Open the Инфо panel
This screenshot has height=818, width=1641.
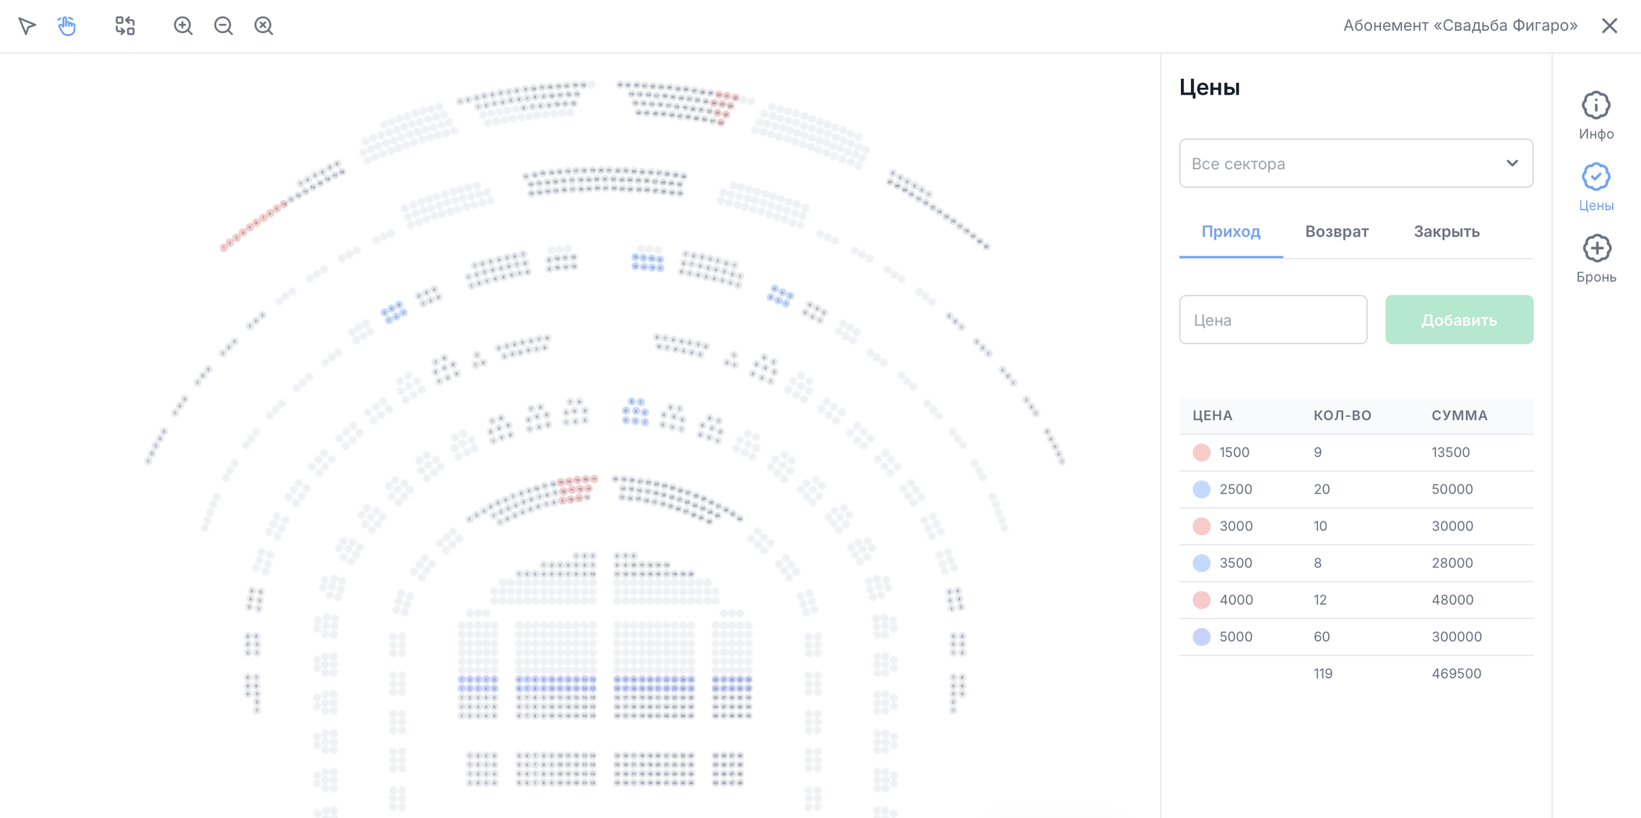click(x=1596, y=116)
